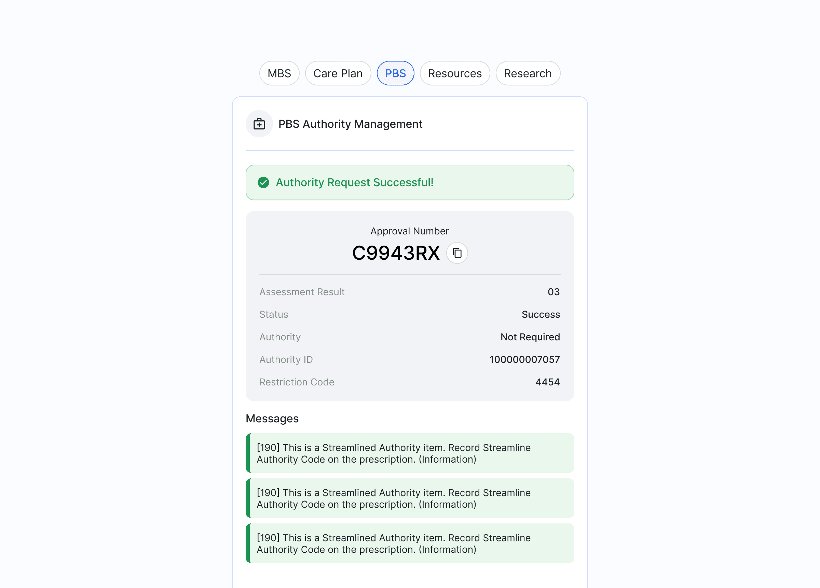Screen dimensions: 820x588
Task: Click the Status value Success
Action: [x=541, y=314]
